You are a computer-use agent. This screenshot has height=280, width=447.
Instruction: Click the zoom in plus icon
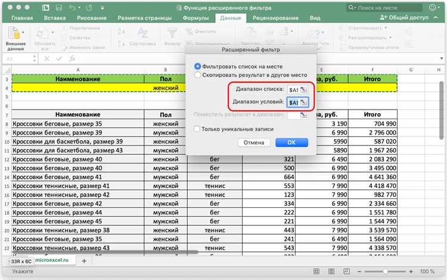pos(411,272)
